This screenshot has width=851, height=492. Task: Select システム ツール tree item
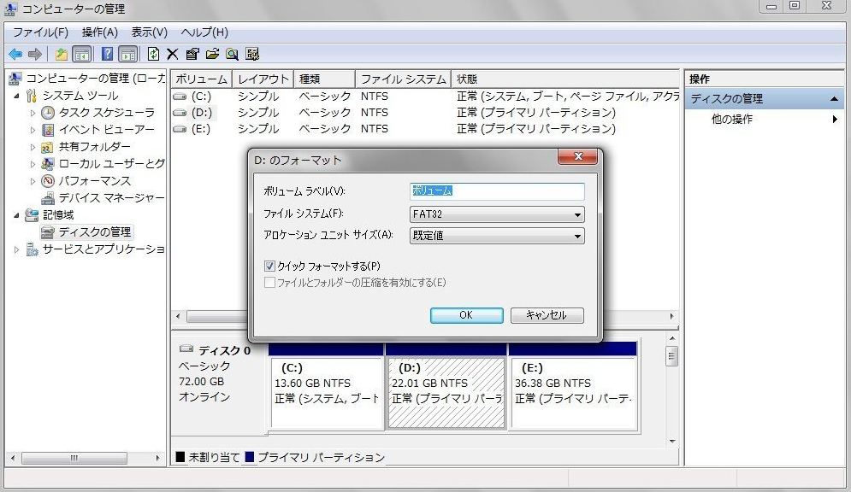pos(80,96)
